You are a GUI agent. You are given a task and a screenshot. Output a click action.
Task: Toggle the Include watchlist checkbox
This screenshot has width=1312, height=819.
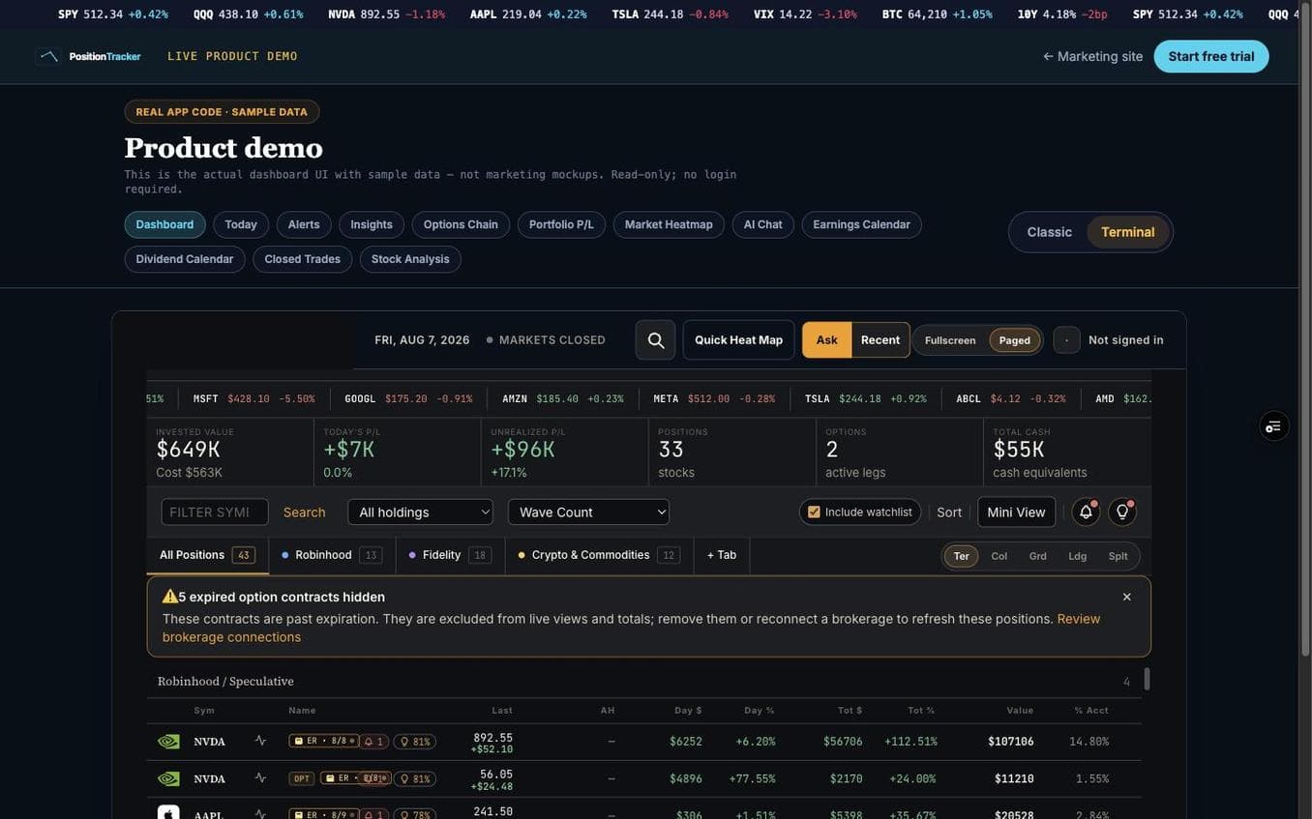pyautogui.click(x=814, y=512)
